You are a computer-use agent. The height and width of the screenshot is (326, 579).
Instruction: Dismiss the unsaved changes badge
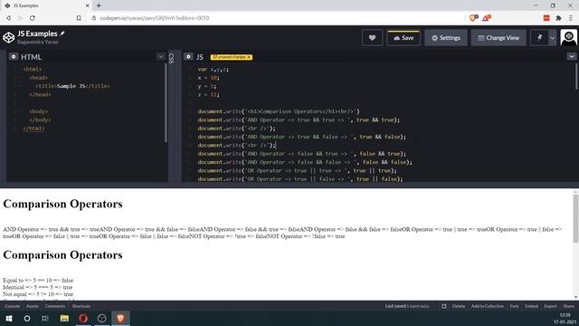pos(250,57)
